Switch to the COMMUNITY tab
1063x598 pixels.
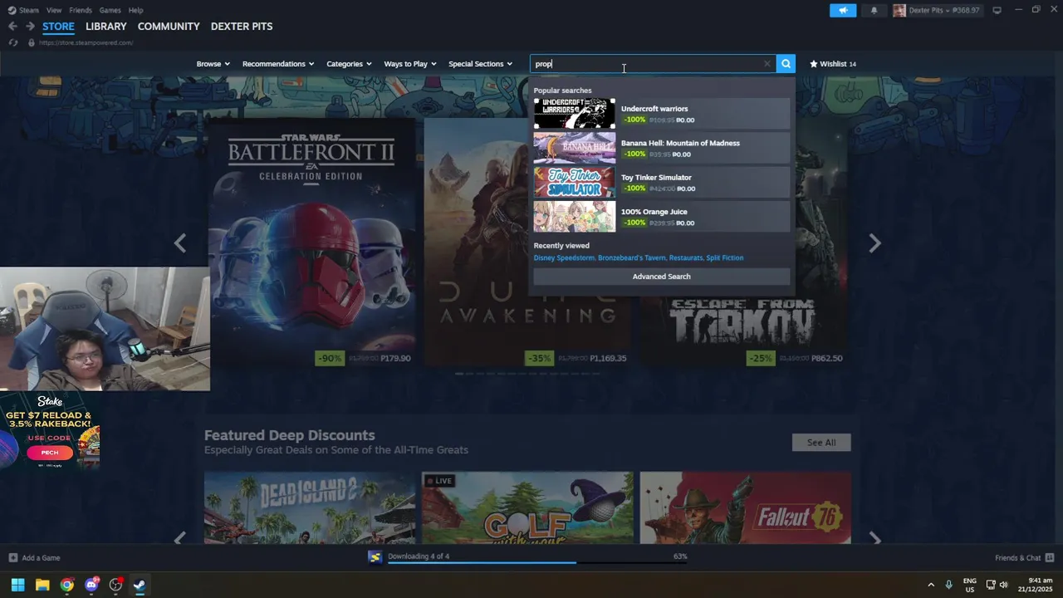169,27
